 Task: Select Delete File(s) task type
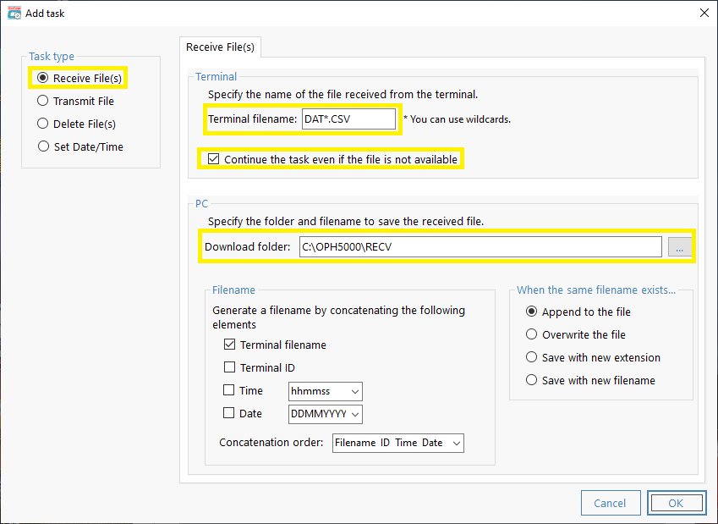click(x=76, y=124)
